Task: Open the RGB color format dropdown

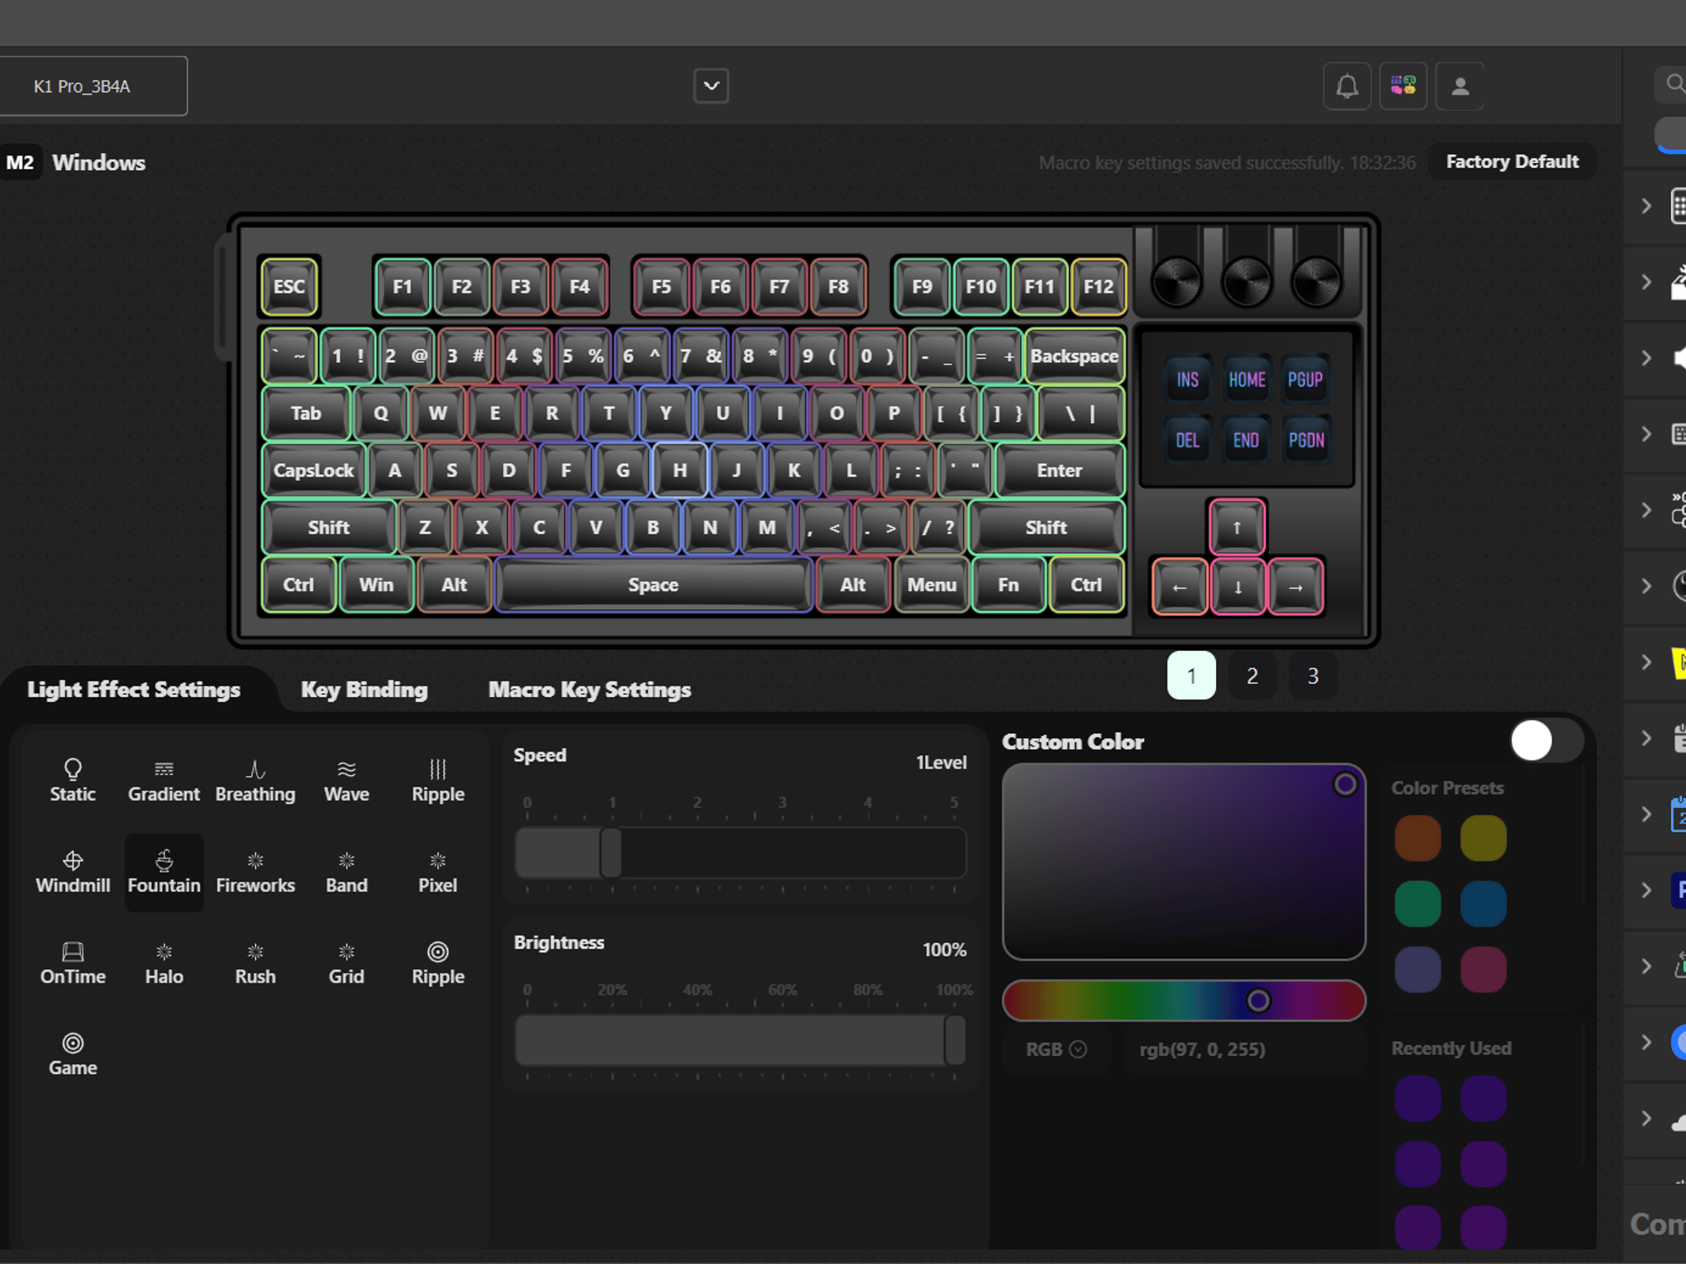Action: pos(1056,1049)
